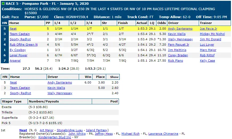Click the Class: HGNW4550L4 text
The height and width of the screenshot is (139, 232).
coord(71,17)
